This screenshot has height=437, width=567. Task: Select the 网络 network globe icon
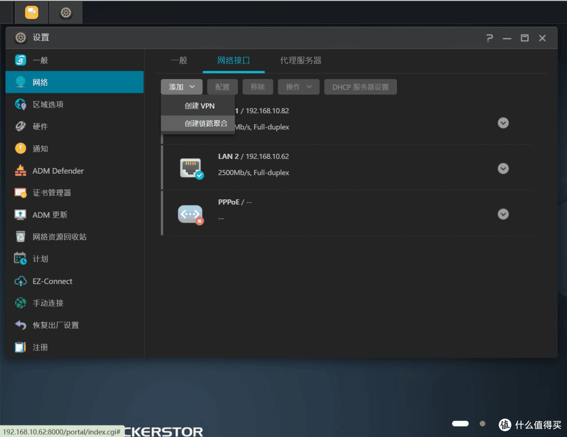[20, 82]
